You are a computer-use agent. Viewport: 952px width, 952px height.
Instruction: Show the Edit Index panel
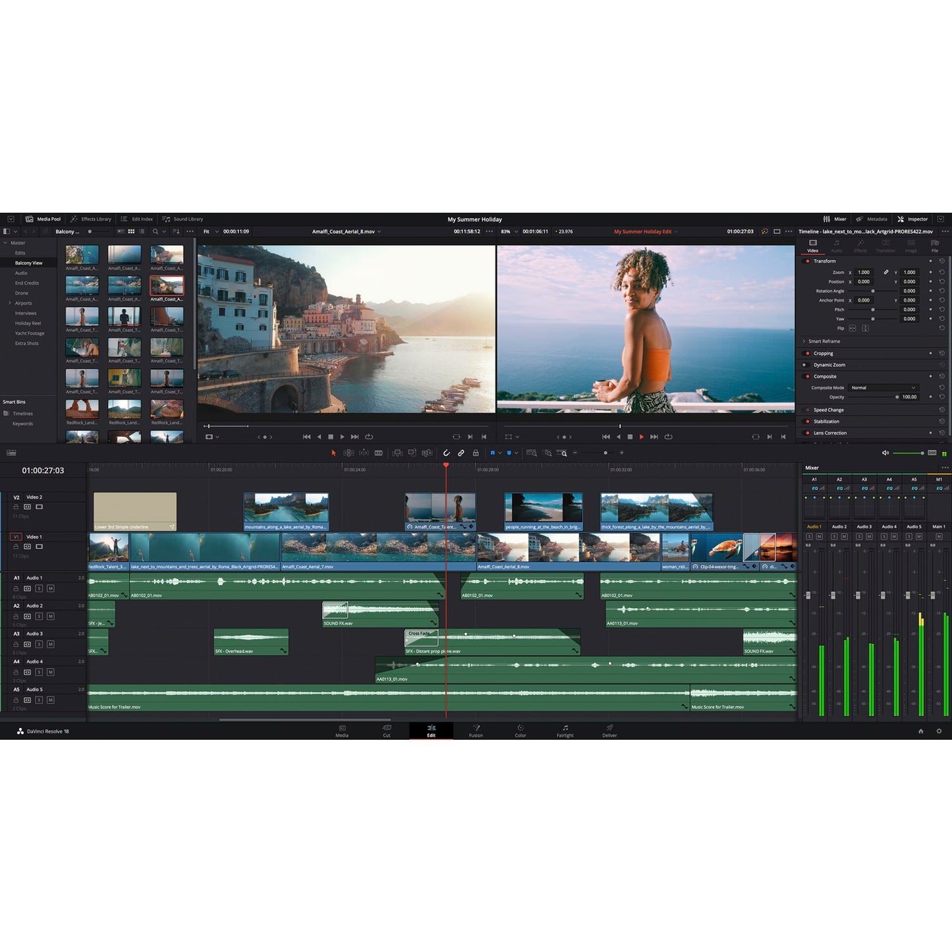pyautogui.click(x=136, y=219)
